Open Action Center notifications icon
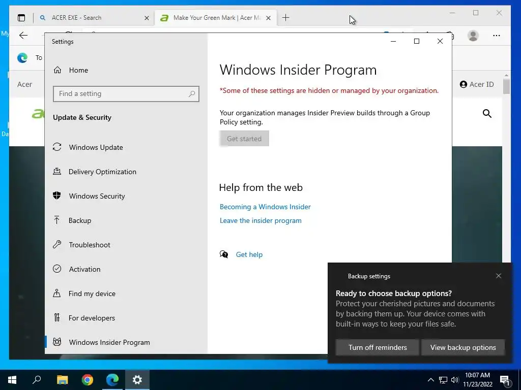Image resolution: width=521 pixels, height=390 pixels. pos(505,380)
